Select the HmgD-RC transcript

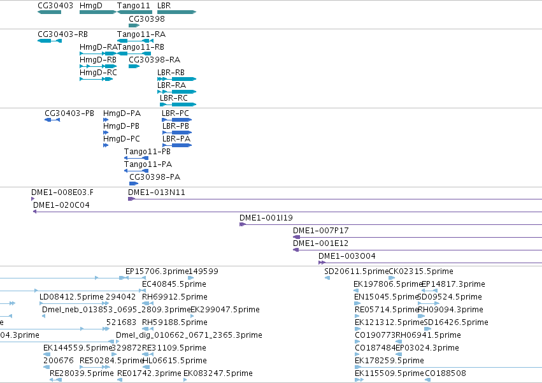tap(96, 79)
